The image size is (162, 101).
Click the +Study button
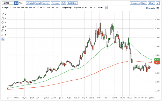(x=30, y=3)
